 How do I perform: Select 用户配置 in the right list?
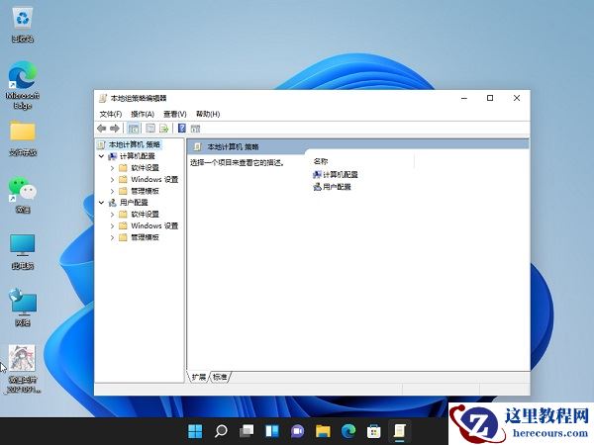333,187
